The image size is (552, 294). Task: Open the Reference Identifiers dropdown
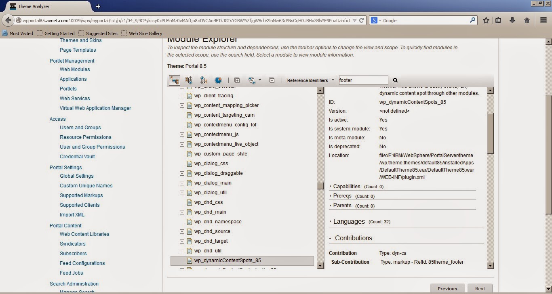pos(311,80)
